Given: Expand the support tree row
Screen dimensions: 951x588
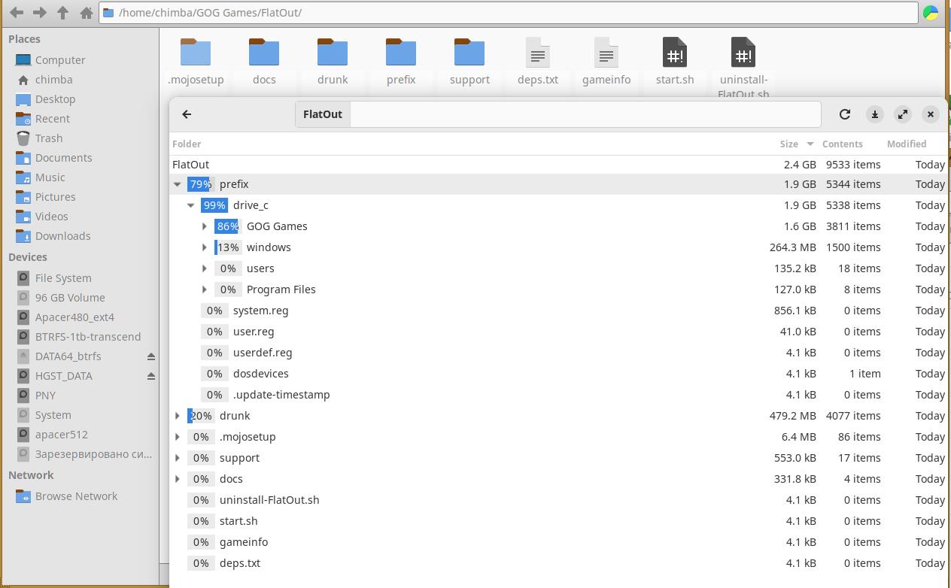Looking at the screenshot, I should (178, 458).
